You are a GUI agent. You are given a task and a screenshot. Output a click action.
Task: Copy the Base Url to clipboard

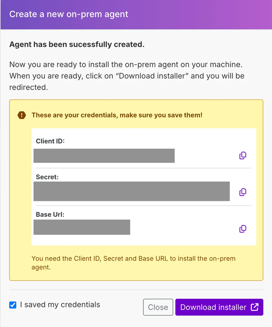[243, 229]
